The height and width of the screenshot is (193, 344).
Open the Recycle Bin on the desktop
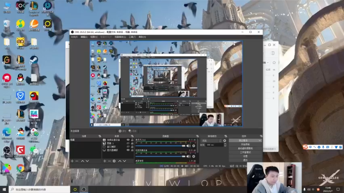(x=6, y=25)
